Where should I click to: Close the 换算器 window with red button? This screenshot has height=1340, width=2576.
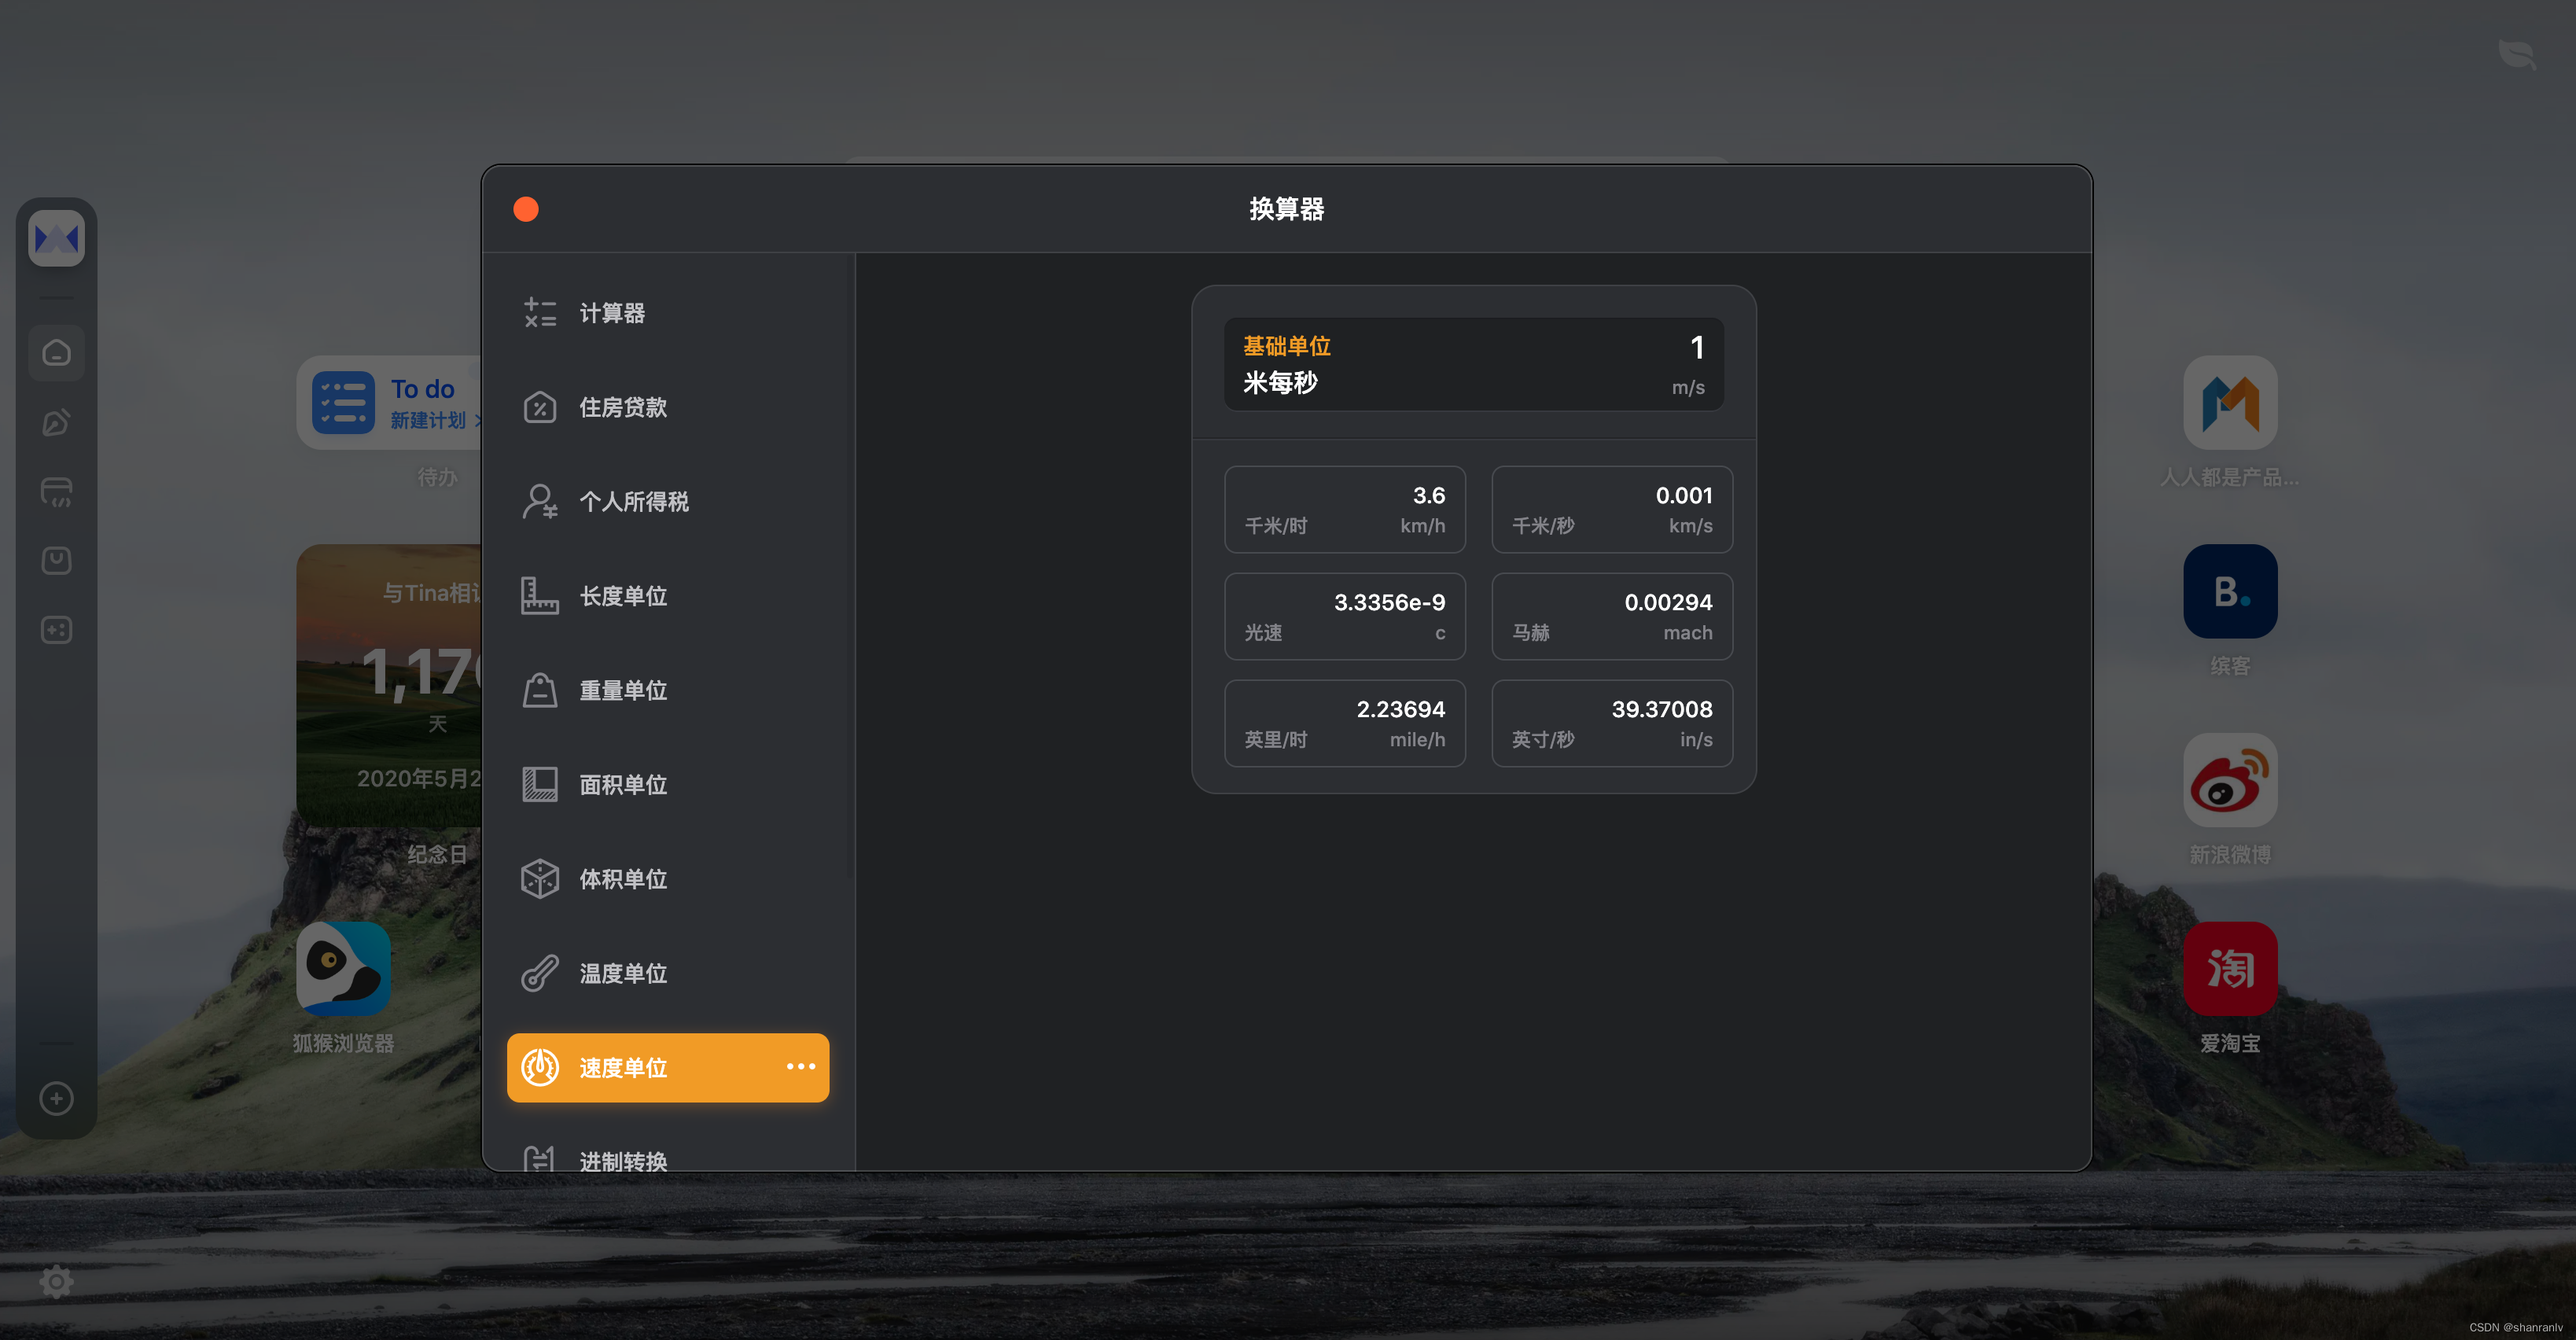[526, 209]
